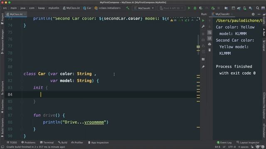Viewport: 266px width, 149px height.
Task: Open the Car breadcrumb in navigation bar
Action: [x=87, y=8]
